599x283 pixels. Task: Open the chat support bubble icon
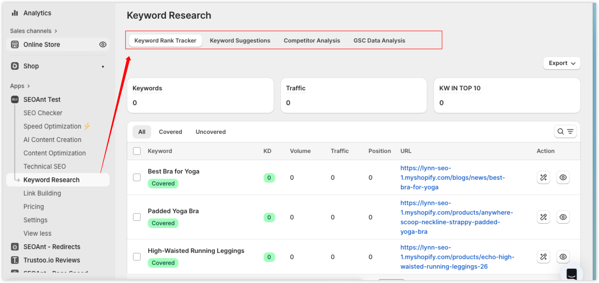click(x=571, y=273)
